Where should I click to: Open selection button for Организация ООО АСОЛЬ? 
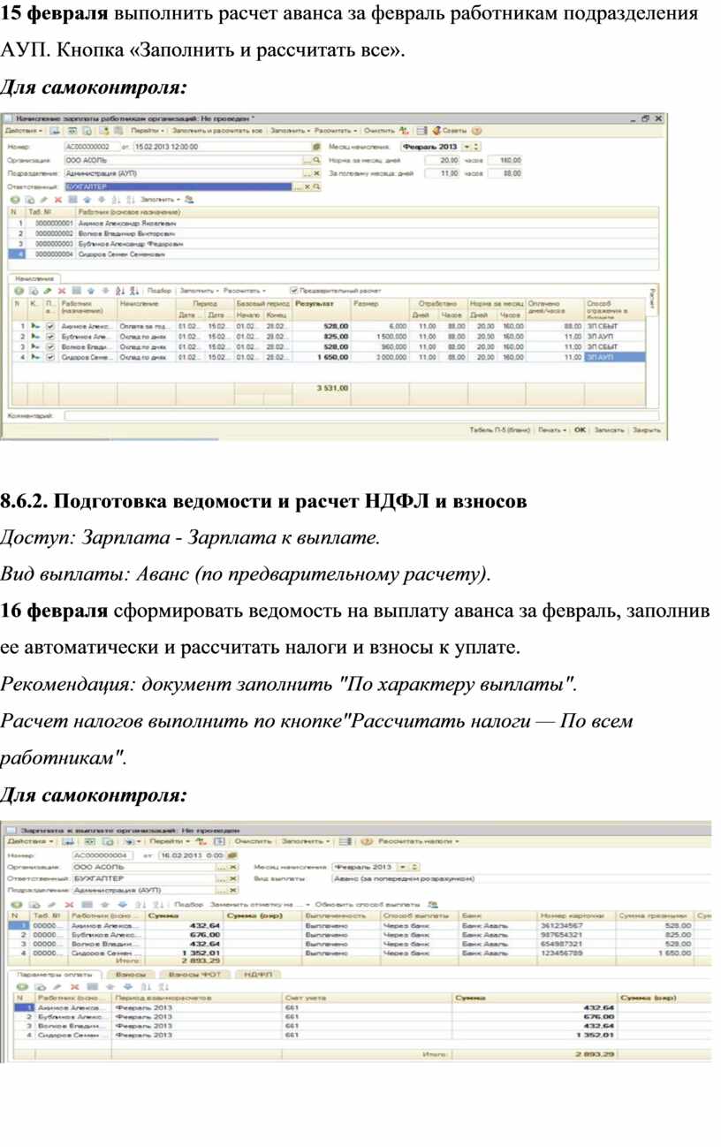click(307, 161)
